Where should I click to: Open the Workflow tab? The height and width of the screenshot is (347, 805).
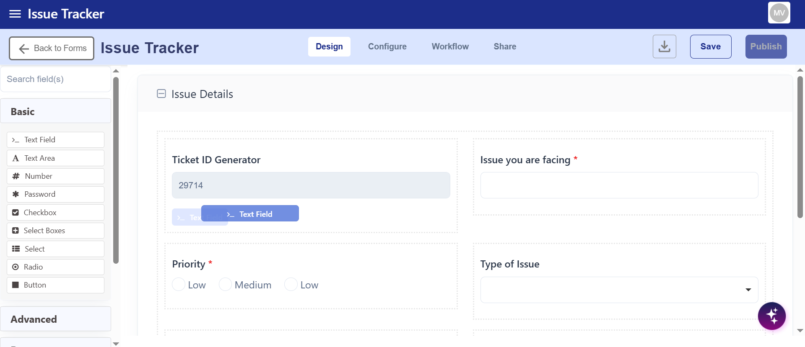[x=450, y=46]
